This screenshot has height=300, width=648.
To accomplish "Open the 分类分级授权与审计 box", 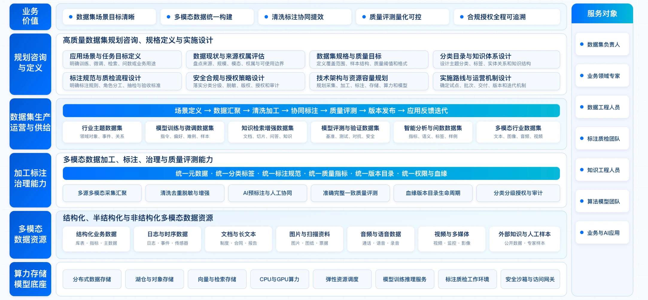I will pyautogui.click(x=518, y=193).
